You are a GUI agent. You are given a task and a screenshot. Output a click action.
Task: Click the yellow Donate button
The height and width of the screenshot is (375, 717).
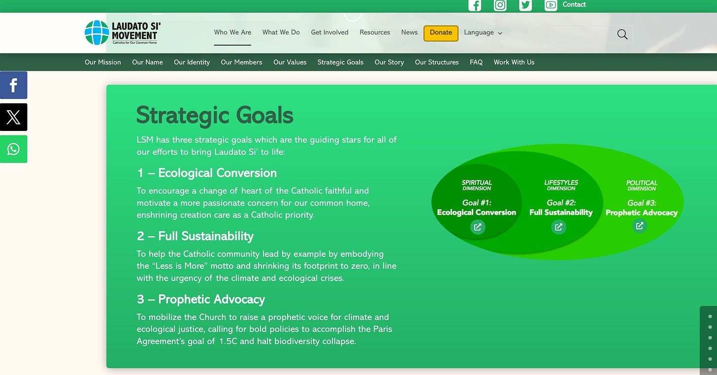tap(441, 33)
